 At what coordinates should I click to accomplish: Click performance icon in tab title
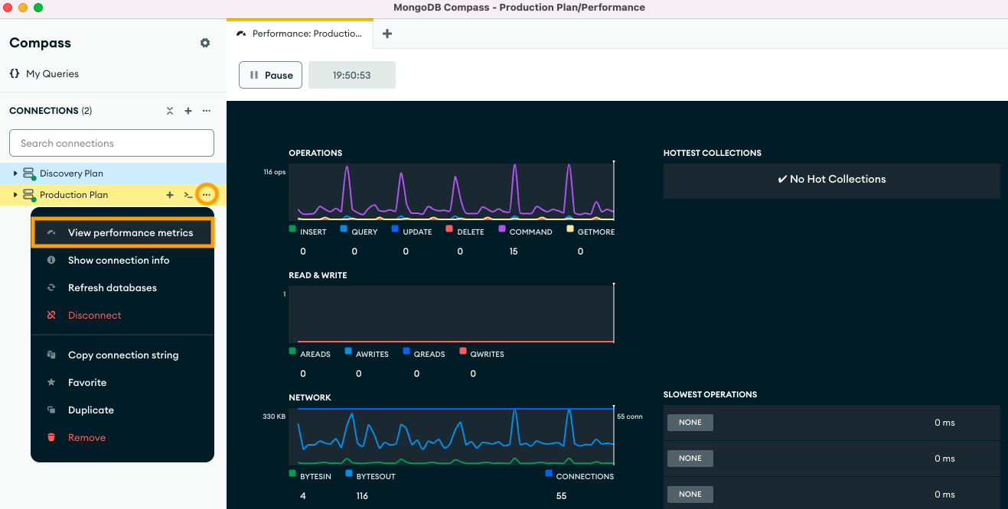tap(242, 34)
